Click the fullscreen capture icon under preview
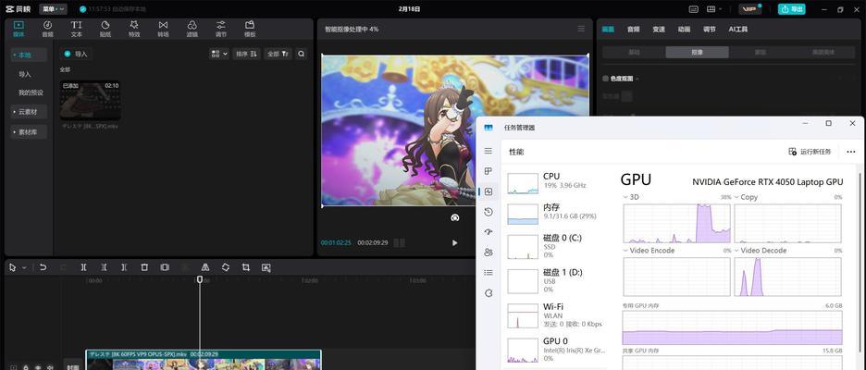866x370 pixels. click(x=454, y=217)
